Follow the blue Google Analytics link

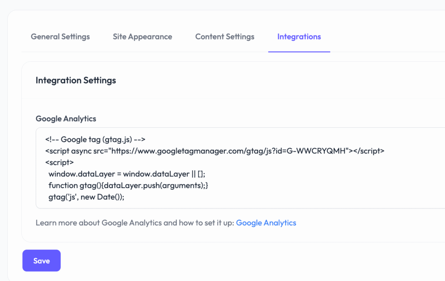pyautogui.click(x=266, y=223)
